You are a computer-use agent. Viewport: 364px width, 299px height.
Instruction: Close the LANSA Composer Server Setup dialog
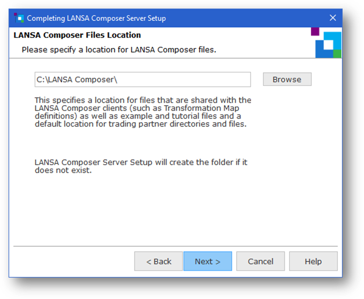click(332, 18)
